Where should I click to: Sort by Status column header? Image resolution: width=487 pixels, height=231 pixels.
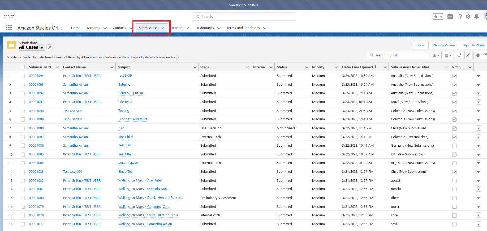282,67
